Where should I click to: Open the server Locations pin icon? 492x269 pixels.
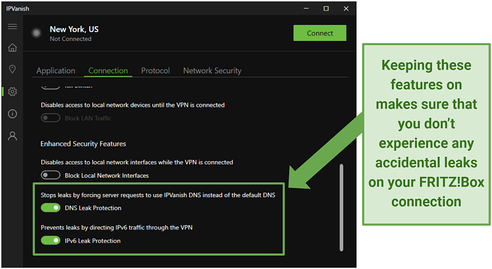12,70
